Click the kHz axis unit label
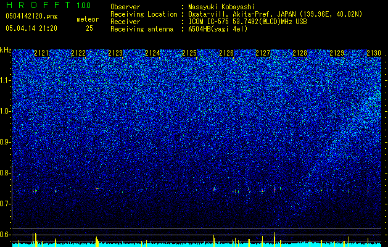The image size is (388, 247). tap(6, 50)
